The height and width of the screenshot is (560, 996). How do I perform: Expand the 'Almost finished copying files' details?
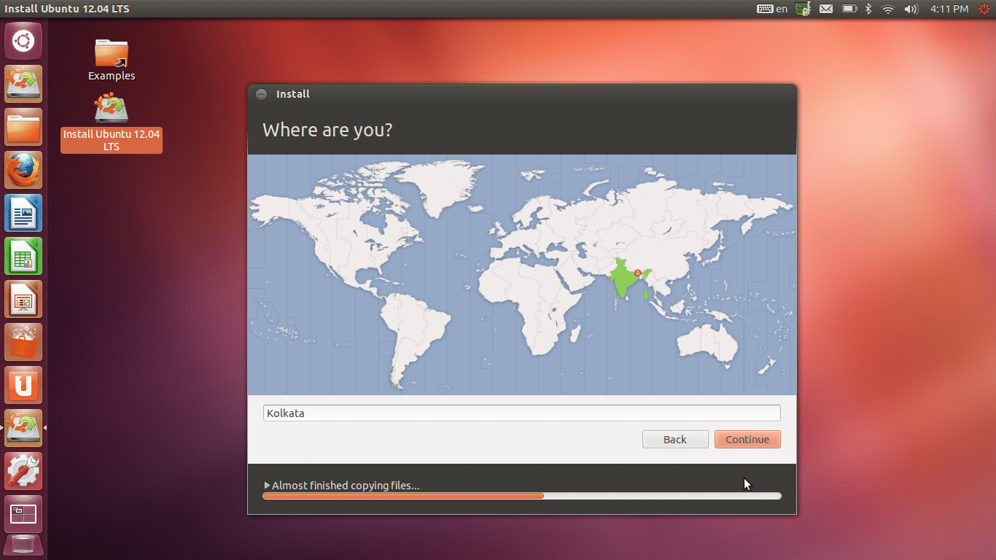point(267,485)
